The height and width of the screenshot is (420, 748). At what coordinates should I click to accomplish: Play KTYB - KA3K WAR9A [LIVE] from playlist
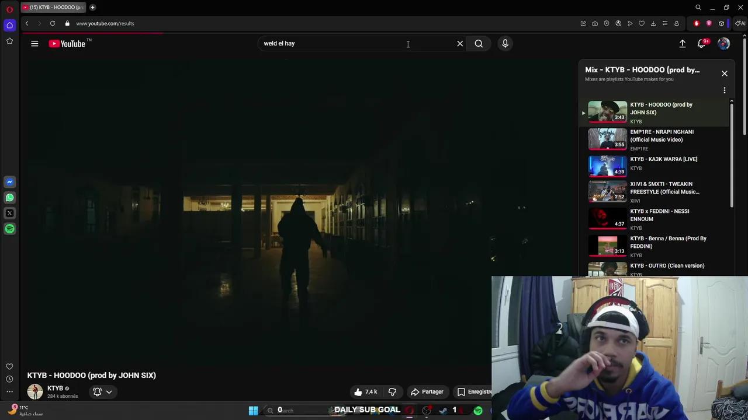[x=653, y=166]
